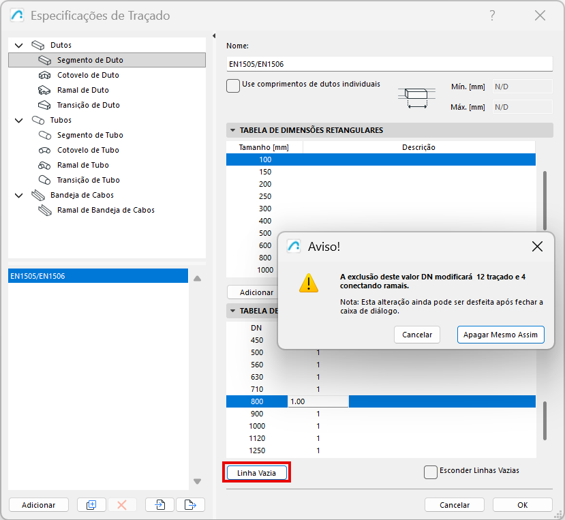The width and height of the screenshot is (565, 520).
Task: Select Segmento de Tubo item
Action: pos(90,135)
